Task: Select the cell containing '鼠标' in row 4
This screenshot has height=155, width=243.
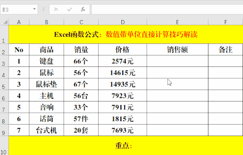Action: tap(46, 73)
